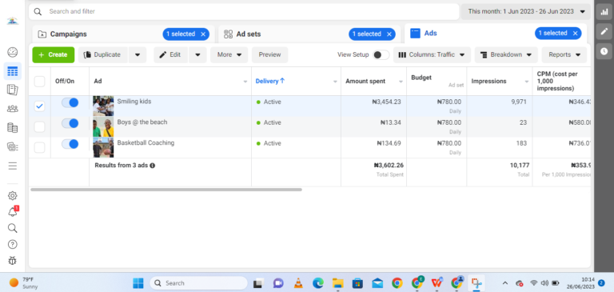Launch VLC media player from taskbar
The height and width of the screenshot is (292, 614).
tap(298, 283)
